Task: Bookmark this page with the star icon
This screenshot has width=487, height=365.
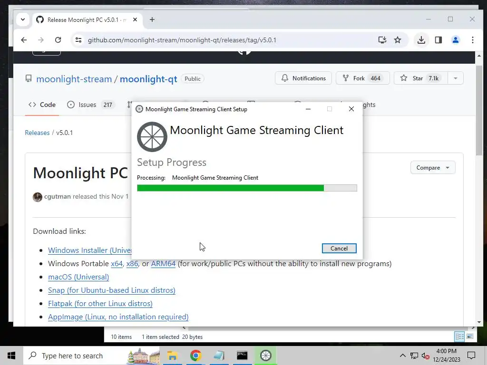Action: pos(398,40)
